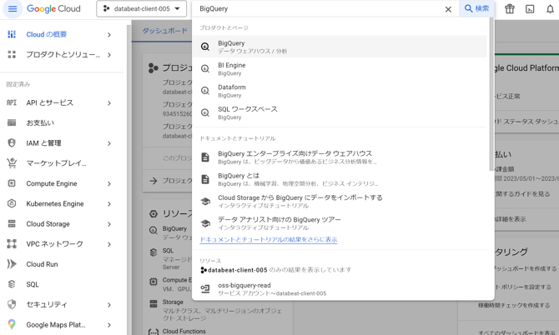This screenshot has width=559, height=335.
Task: Open the gift free trial icon
Action: pyautogui.click(x=510, y=9)
